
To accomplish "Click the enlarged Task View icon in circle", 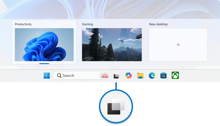I will pos(116,106).
